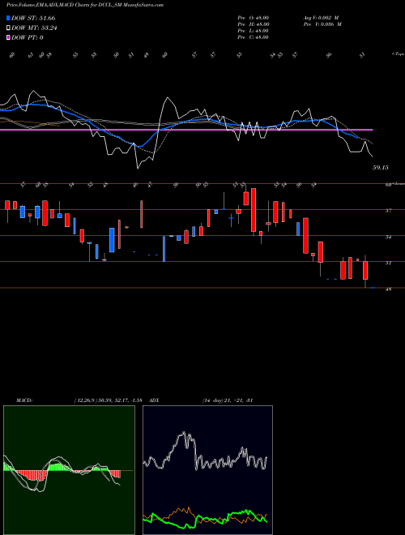The image size is (405, 535).
Task: Open the dark-blue ADX indicator chart
Action: (x=207, y=470)
